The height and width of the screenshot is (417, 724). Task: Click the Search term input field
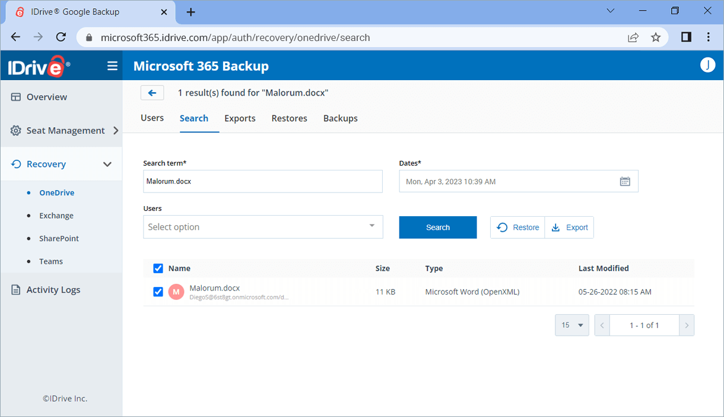point(263,182)
